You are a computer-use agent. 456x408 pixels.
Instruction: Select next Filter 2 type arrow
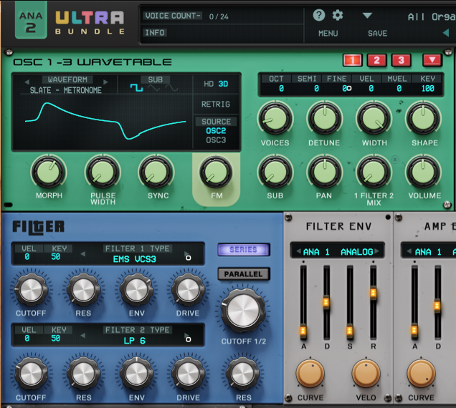coord(186,336)
